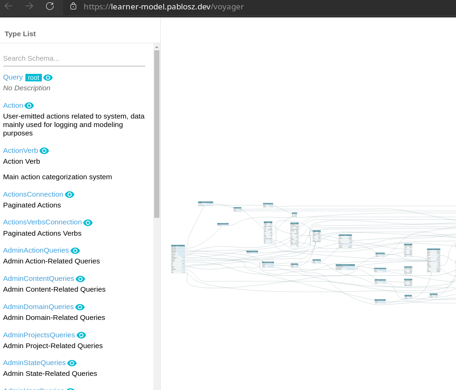Click the padlock site security icon
Viewport: 456px width, 390px height.
pyautogui.click(x=73, y=7)
